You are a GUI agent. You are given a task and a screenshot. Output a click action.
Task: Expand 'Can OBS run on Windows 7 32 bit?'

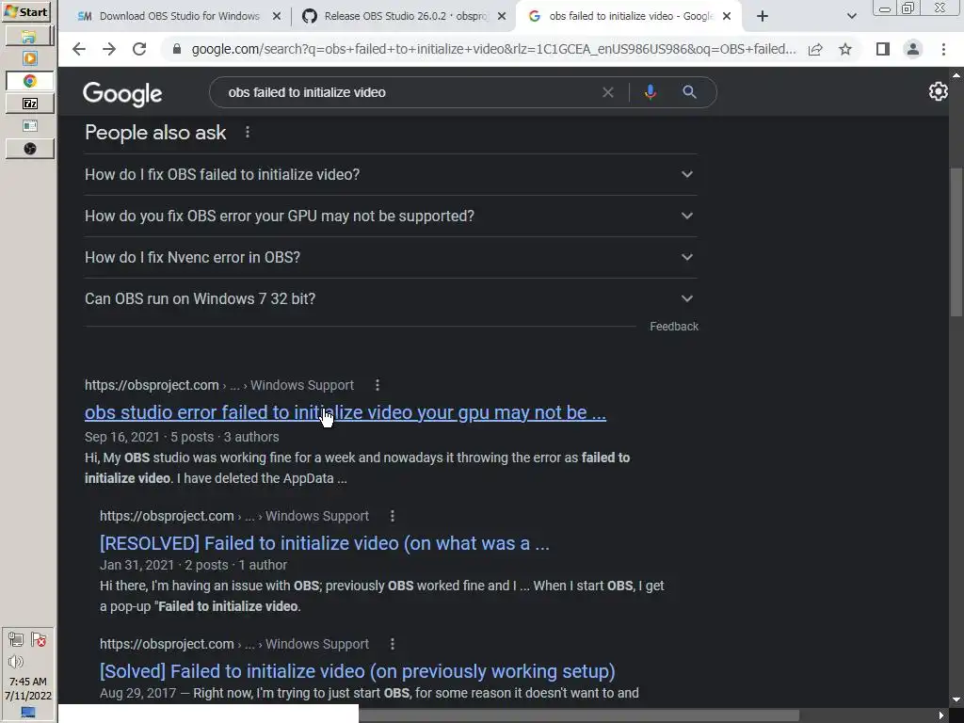[x=391, y=298]
